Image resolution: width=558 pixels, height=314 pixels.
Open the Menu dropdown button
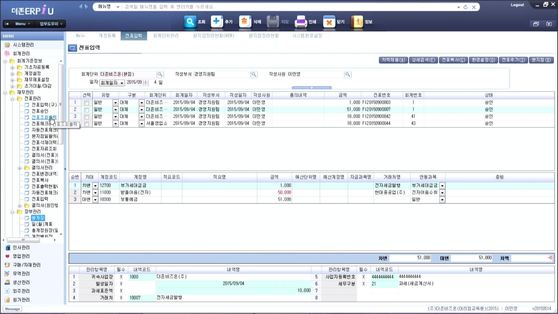(23, 24)
